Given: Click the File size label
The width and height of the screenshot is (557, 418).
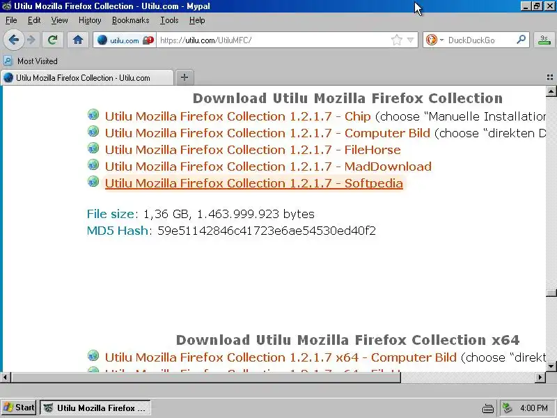Looking at the screenshot, I should tap(111, 214).
